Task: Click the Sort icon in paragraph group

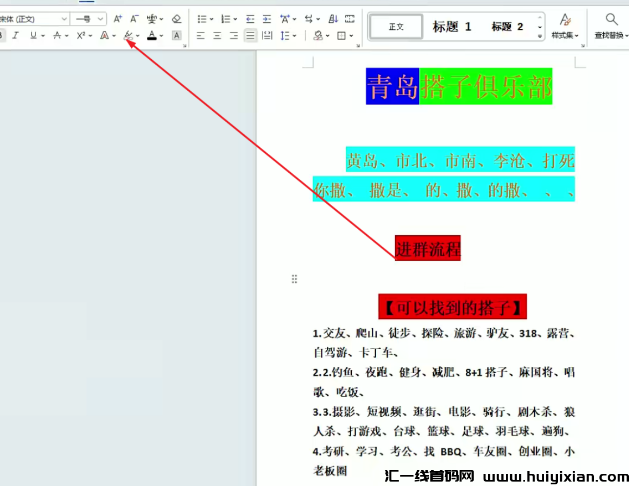Action: pyautogui.click(x=332, y=19)
